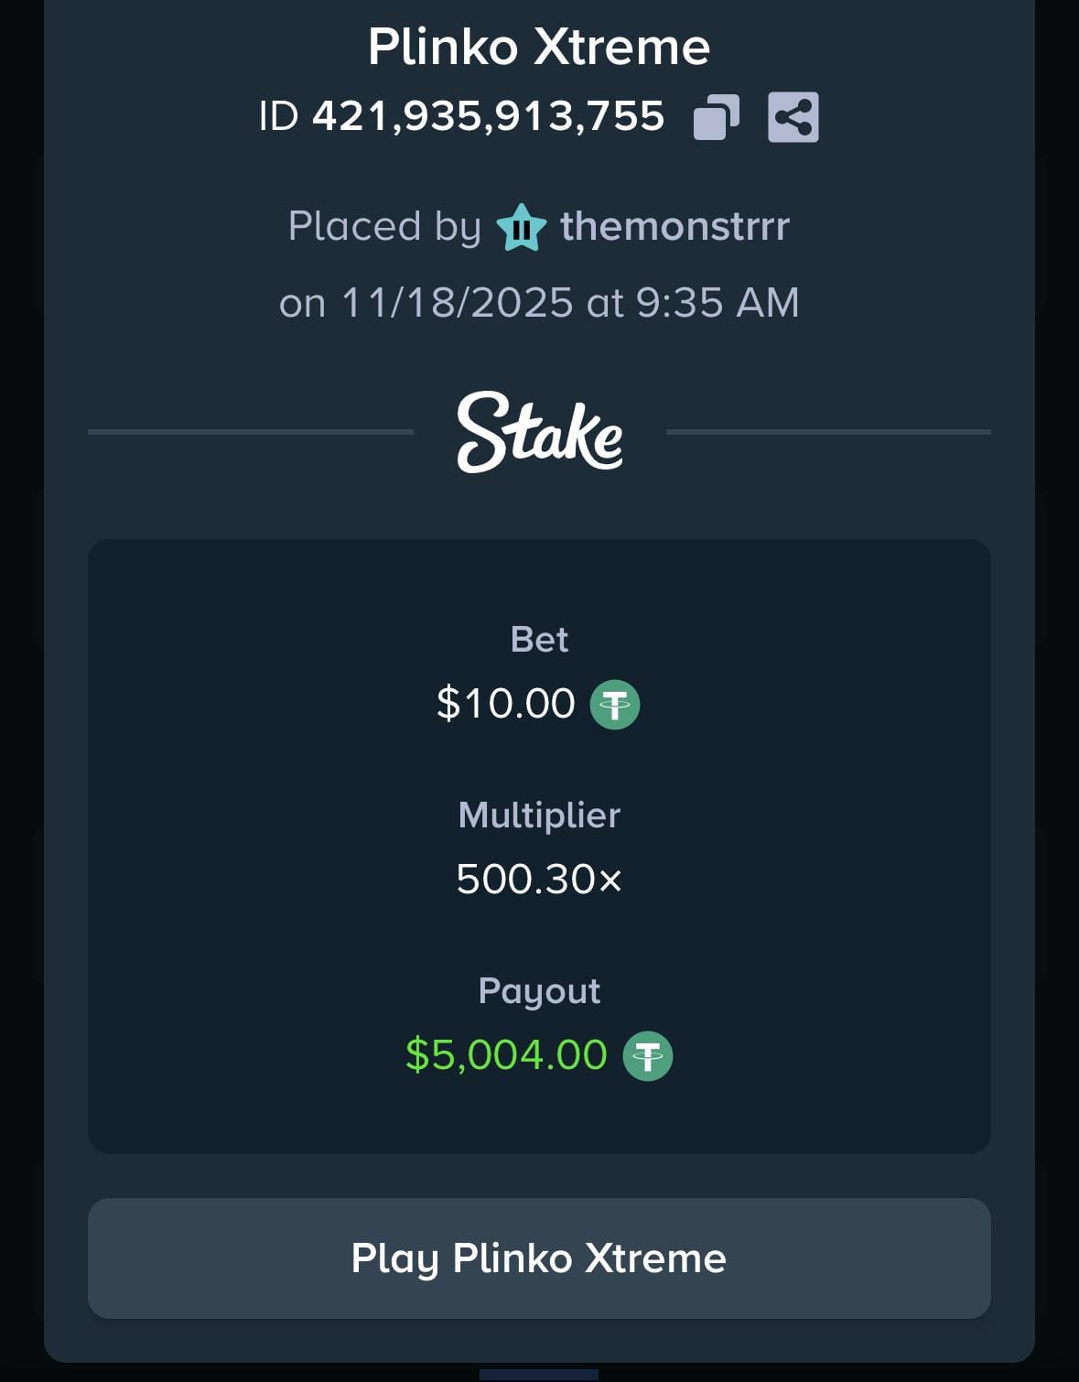Viewport: 1079px width, 1382px height.
Task: Click the Bet label
Action: pos(539,639)
